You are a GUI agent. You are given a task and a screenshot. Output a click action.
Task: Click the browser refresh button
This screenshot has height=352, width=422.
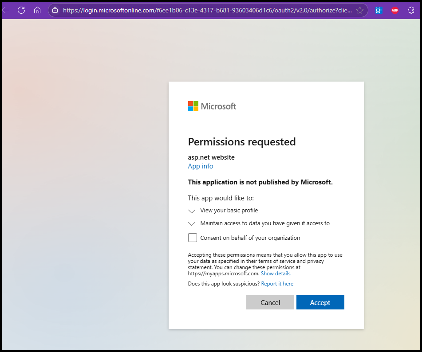(x=21, y=10)
